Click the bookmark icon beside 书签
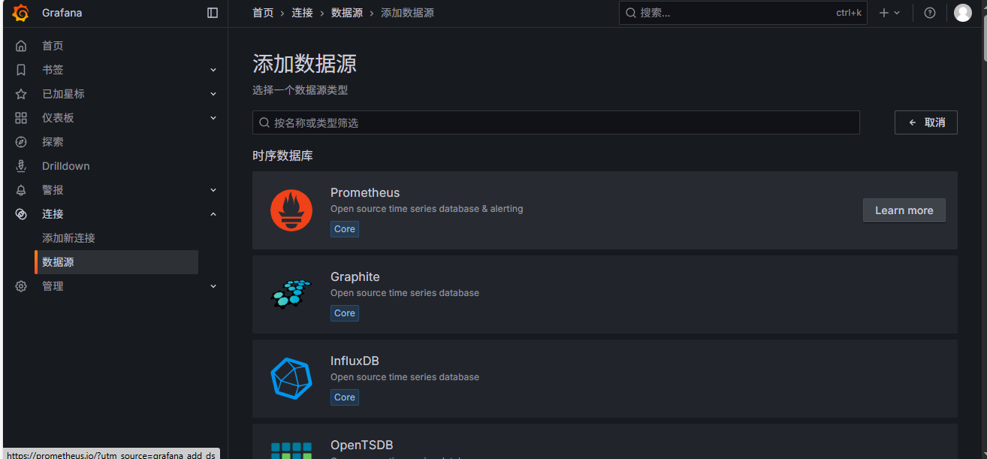Image resolution: width=987 pixels, height=459 pixels. point(21,70)
